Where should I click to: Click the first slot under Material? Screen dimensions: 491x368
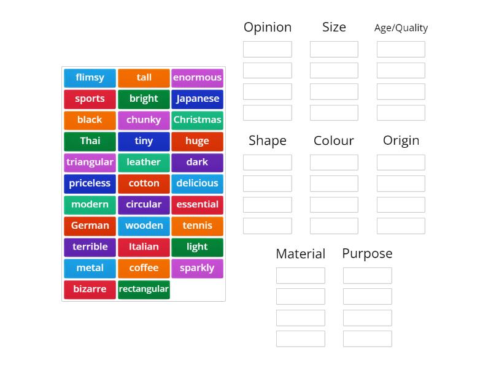[x=301, y=275]
